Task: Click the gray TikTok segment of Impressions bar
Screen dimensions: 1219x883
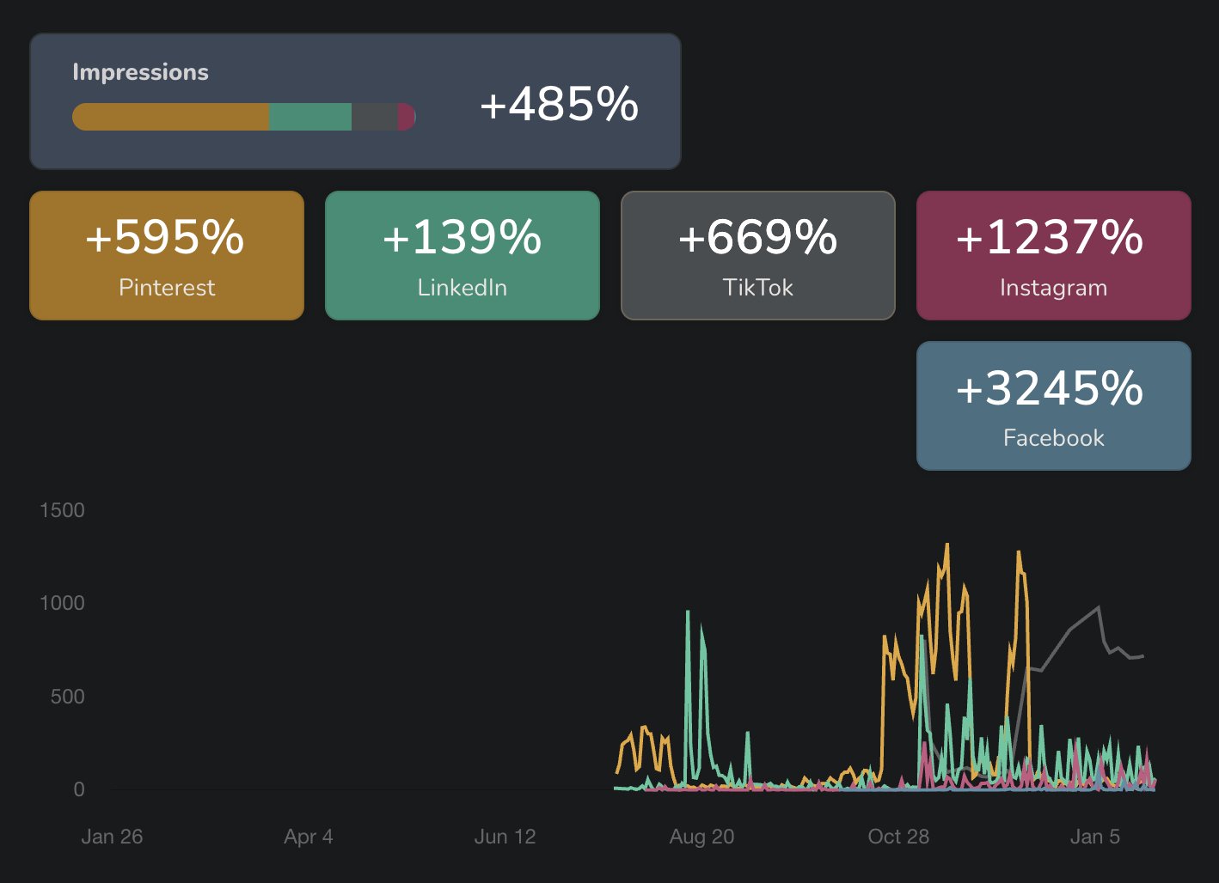Action: pos(374,117)
